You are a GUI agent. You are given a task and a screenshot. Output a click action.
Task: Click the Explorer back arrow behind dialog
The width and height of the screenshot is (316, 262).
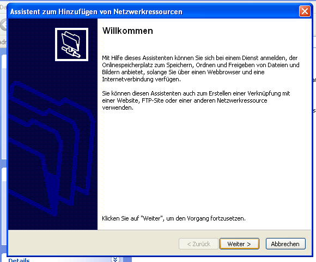(3, 25)
